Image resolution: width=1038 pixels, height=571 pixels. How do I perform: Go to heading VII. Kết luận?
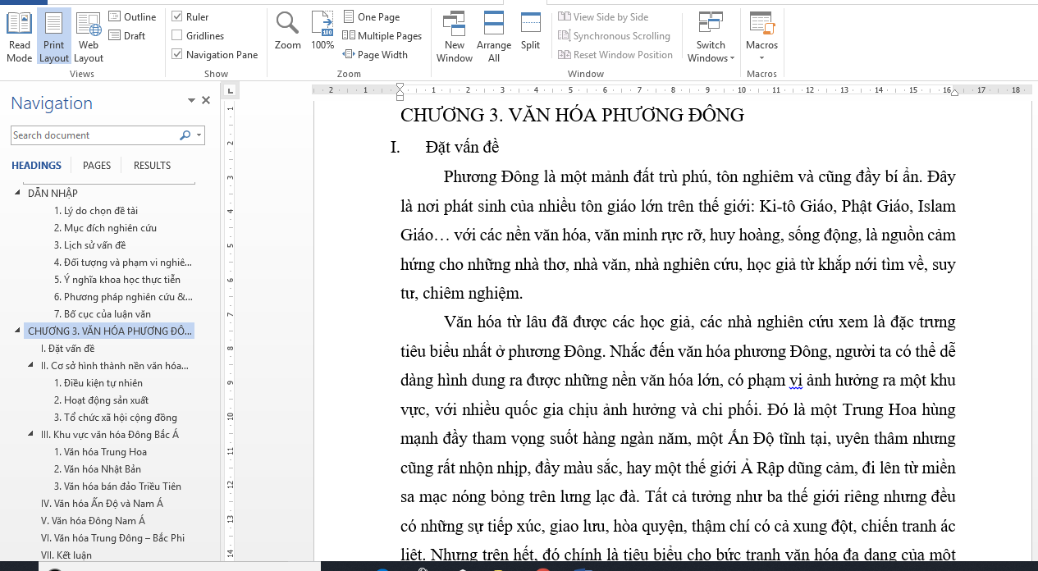(66, 555)
